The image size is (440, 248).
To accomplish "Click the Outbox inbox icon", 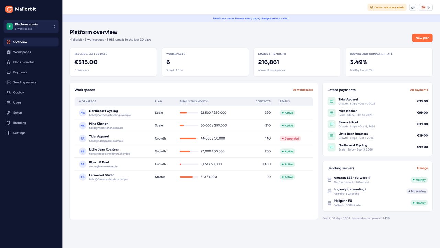I will pyautogui.click(x=9, y=92).
